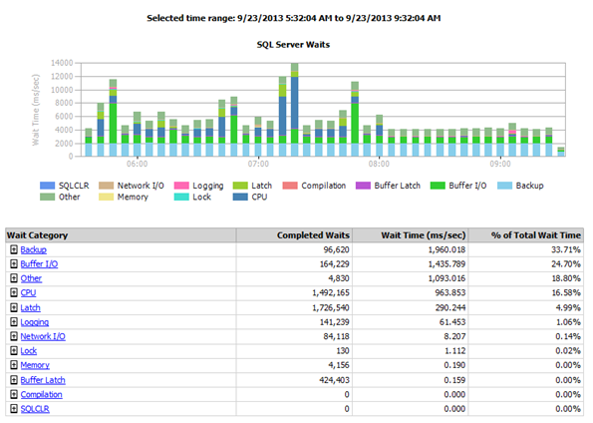The width and height of the screenshot is (593, 423).
Task: Select the 61.453 wait time cell
Action: point(411,322)
